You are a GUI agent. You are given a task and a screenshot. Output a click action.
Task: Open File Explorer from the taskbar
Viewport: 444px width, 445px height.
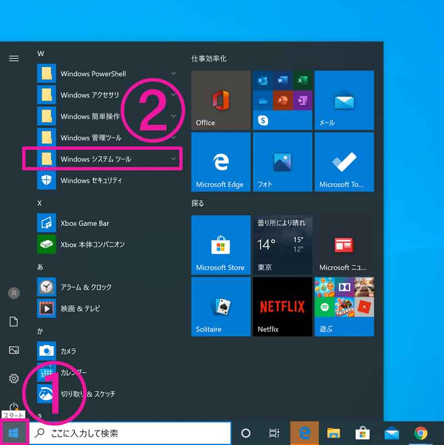[x=333, y=433]
